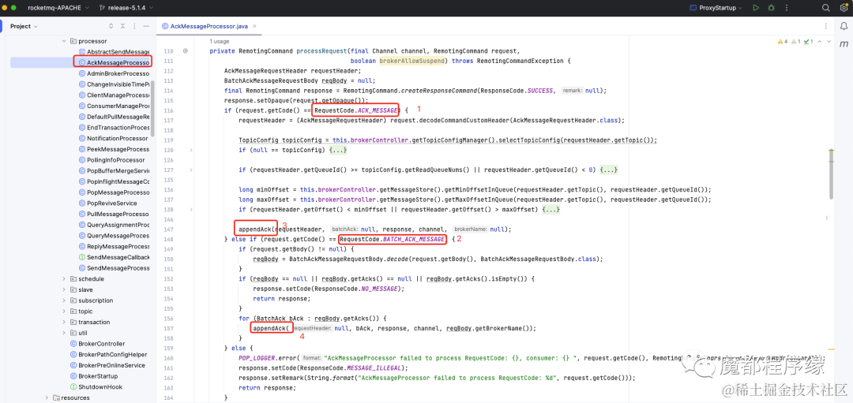853x403 pixels.
Task: Open the Project view selector dropdown
Action: [x=24, y=26]
